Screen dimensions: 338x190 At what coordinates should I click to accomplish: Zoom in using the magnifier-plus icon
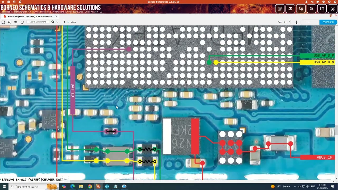16,22
